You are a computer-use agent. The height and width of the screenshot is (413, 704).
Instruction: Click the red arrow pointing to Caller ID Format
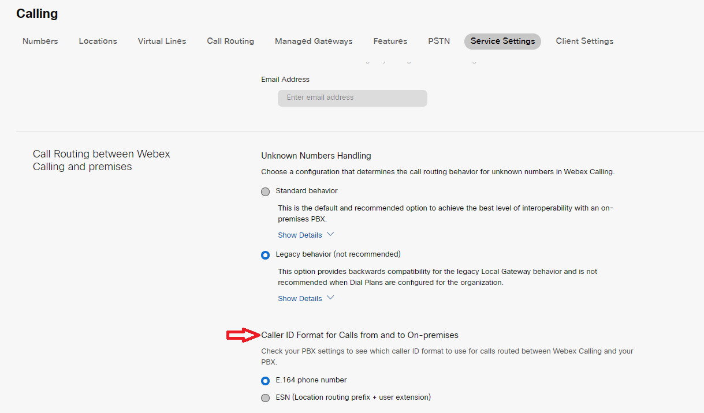[243, 335]
